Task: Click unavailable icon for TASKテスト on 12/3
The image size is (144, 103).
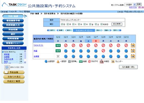Action: (66, 45)
